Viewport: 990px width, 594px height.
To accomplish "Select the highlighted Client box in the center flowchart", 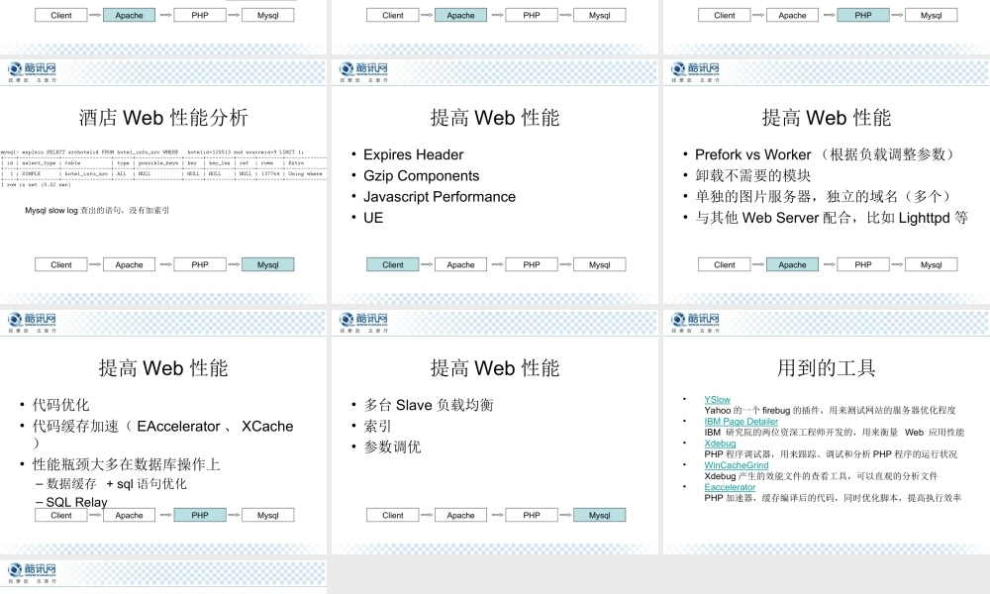I will click(392, 264).
